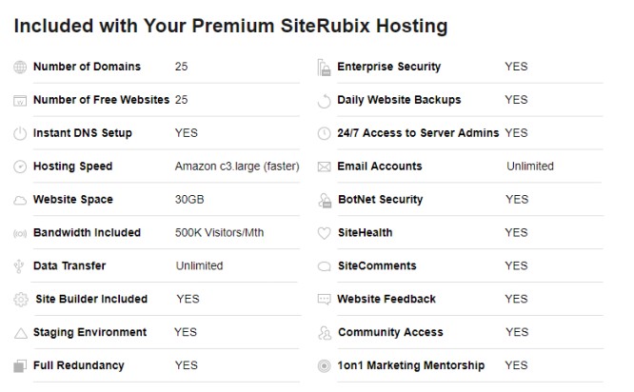This screenshot has height=392, width=634.
Task: Click the speech bubble icon for SiteComments
Action: pyautogui.click(x=324, y=266)
